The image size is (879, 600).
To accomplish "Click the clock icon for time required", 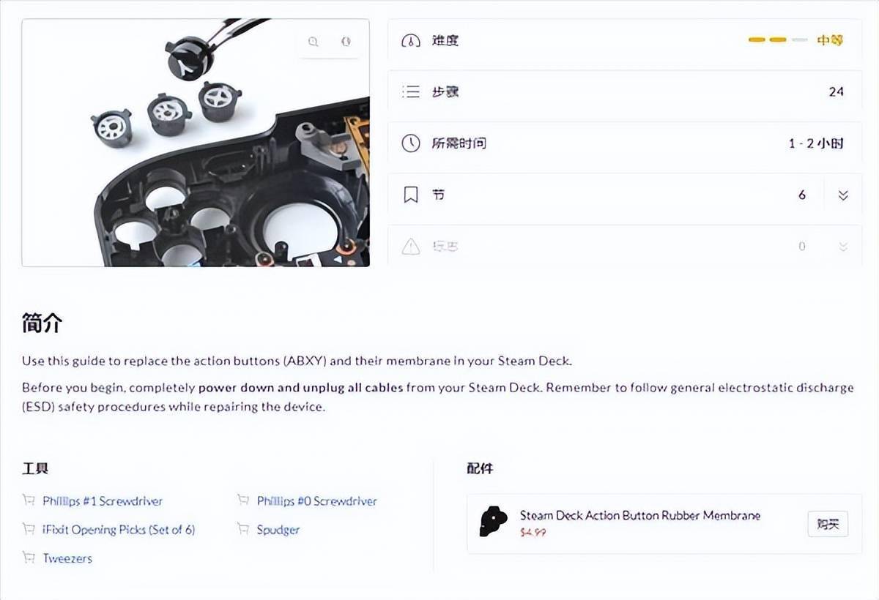I will [411, 143].
